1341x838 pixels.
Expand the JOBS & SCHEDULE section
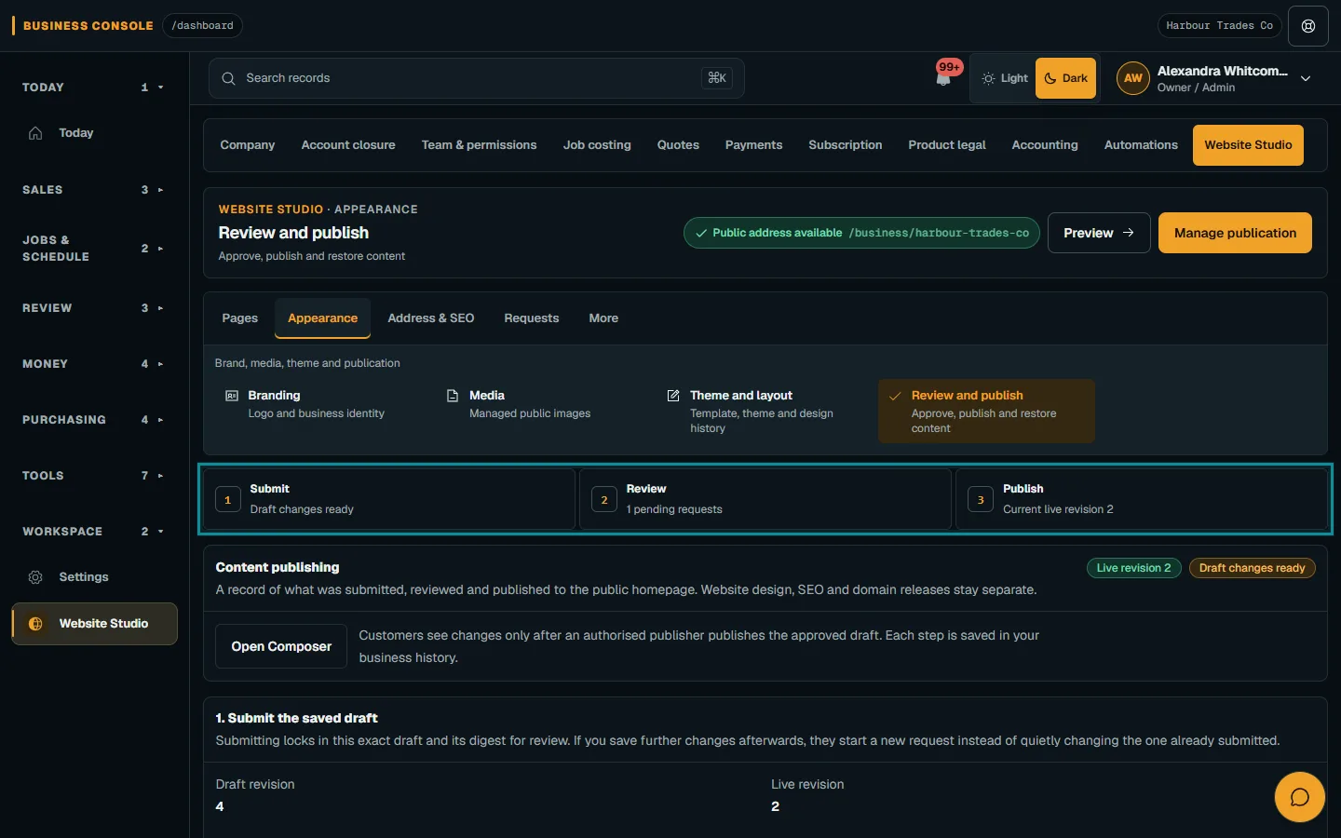click(94, 249)
